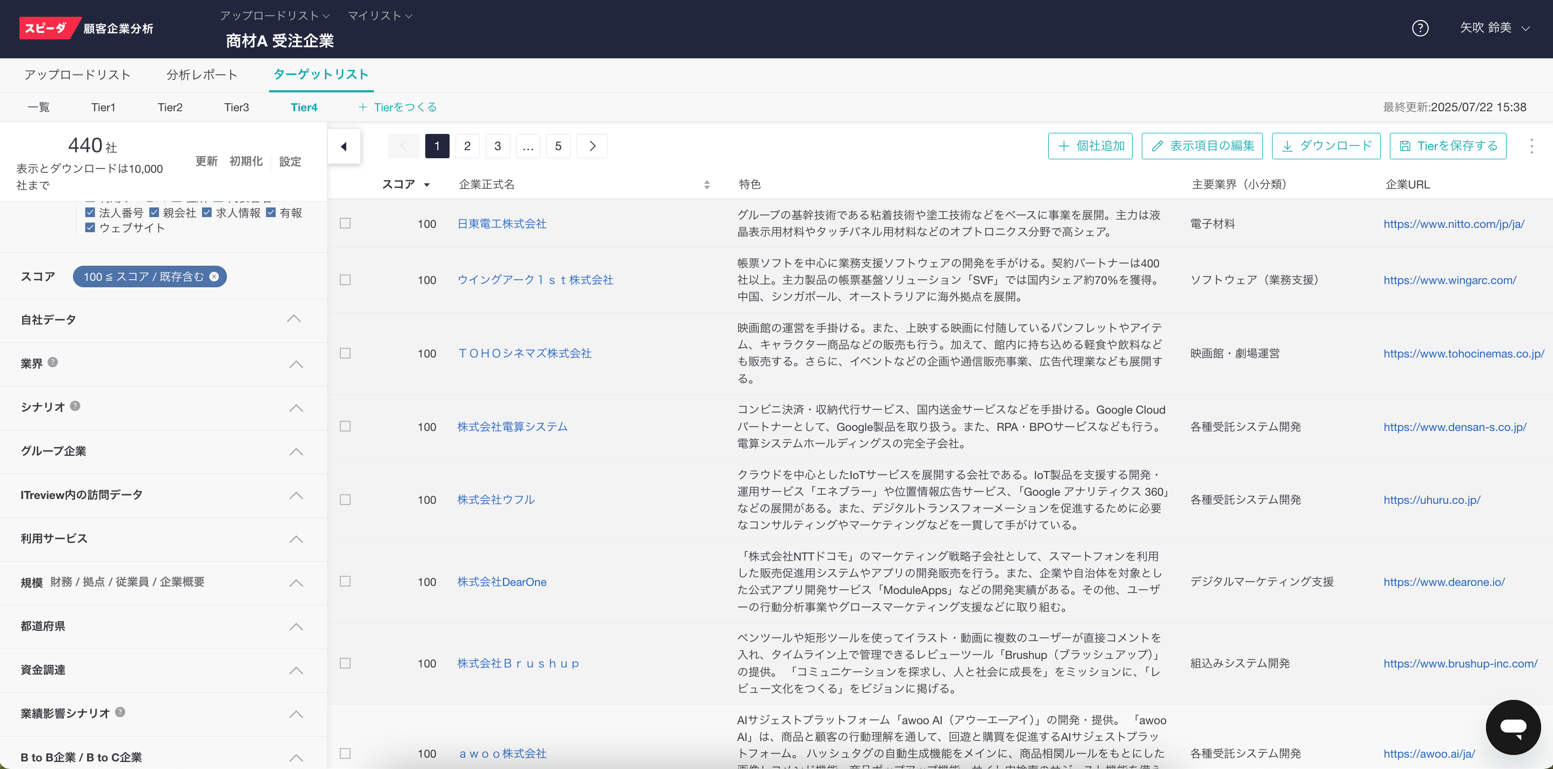Uncheck the 法人番号 checkbox
1553x769 pixels.
click(x=90, y=213)
